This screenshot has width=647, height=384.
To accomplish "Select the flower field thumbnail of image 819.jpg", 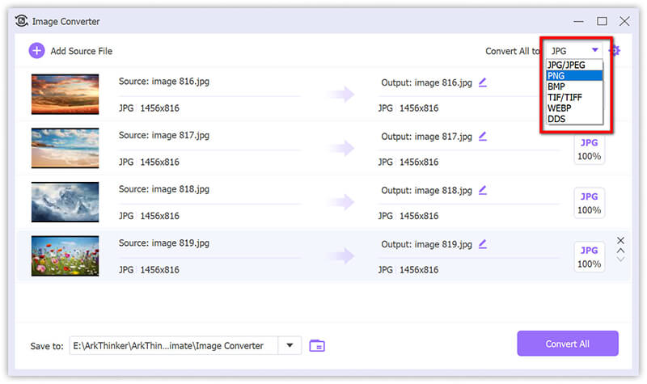I will click(x=66, y=255).
